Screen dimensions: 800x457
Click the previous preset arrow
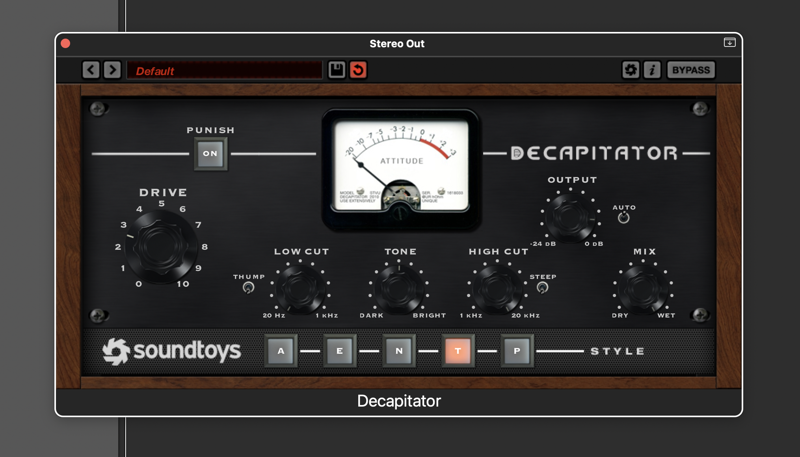[91, 70]
